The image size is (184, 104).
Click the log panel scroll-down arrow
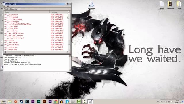click(x=70, y=70)
